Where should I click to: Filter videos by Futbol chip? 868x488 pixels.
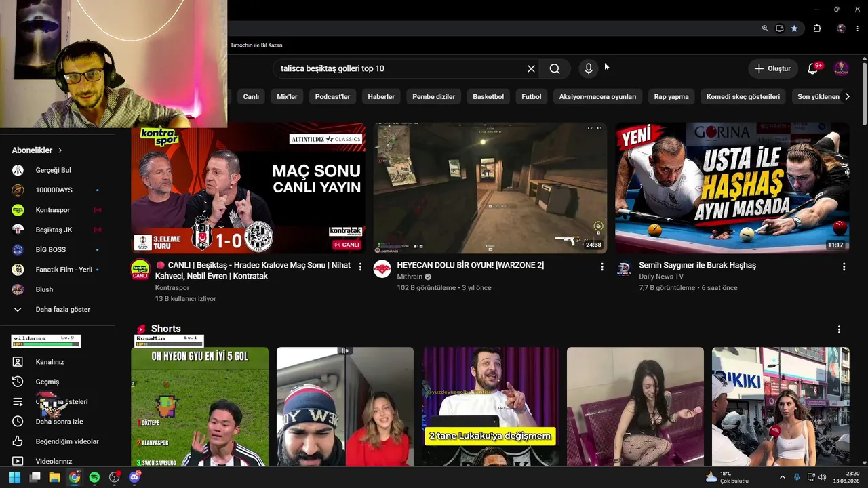coord(532,96)
